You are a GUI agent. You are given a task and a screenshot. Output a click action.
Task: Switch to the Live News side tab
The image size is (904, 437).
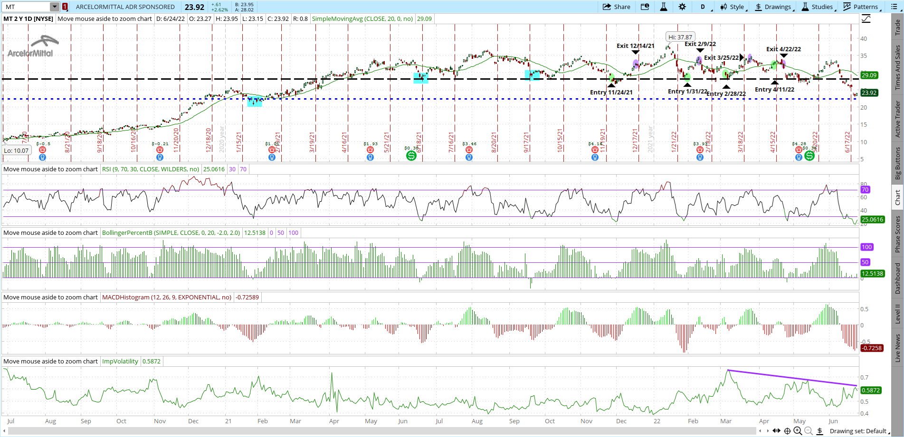[x=897, y=348]
